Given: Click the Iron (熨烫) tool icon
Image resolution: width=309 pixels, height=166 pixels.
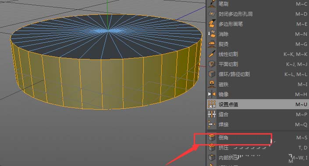Looking at the screenshot, I should pyautogui.click(x=212, y=44).
